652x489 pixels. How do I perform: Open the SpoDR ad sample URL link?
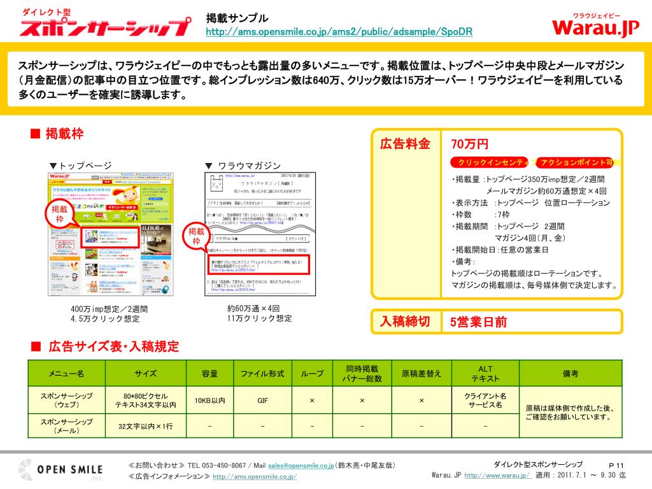click(x=339, y=32)
